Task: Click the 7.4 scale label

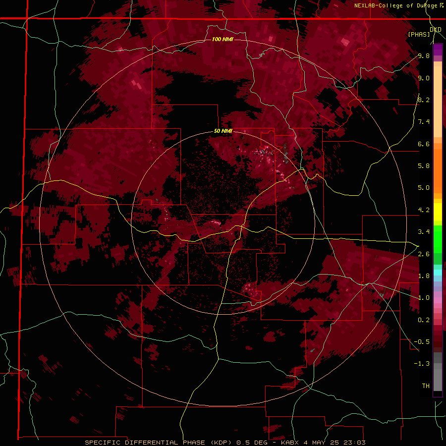Action: coord(424,122)
